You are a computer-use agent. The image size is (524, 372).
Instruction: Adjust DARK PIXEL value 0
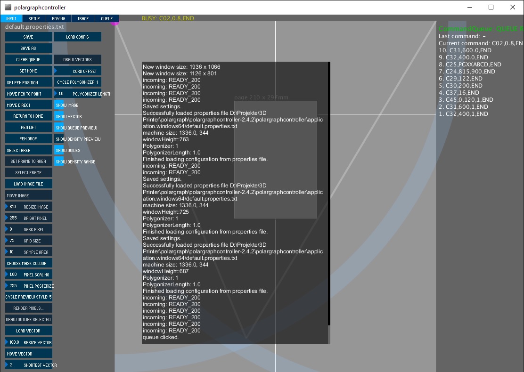[x=28, y=229]
